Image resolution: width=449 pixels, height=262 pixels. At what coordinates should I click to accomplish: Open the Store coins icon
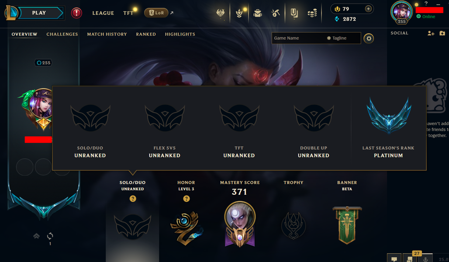312,13
